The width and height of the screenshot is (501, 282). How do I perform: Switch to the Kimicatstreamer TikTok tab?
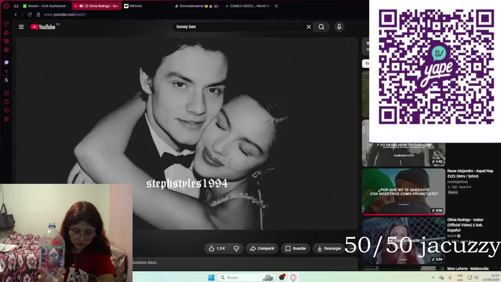[x=197, y=6]
